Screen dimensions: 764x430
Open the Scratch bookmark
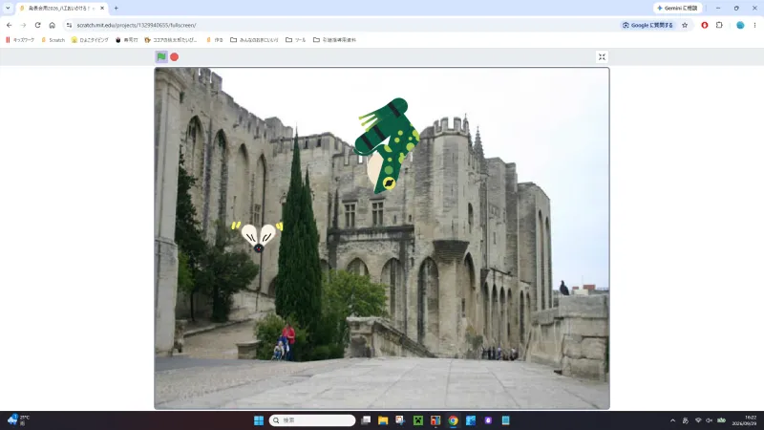(x=53, y=40)
